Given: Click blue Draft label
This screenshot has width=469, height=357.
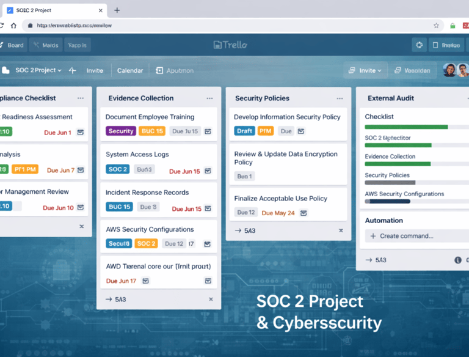Looking at the screenshot, I should tap(244, 131).
